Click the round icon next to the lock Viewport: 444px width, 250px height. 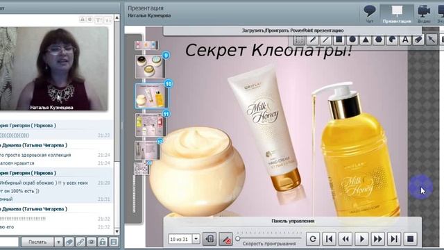89,19
